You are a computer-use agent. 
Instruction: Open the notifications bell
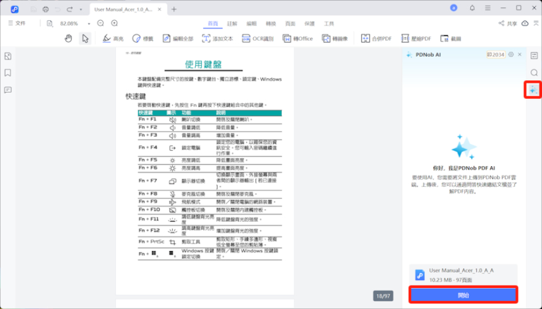point(472,8)
